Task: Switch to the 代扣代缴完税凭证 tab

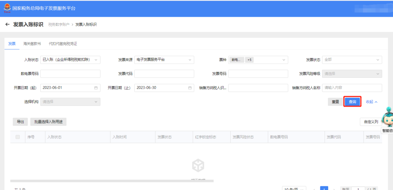Action: pyautogui.click(x=63, y=44)
